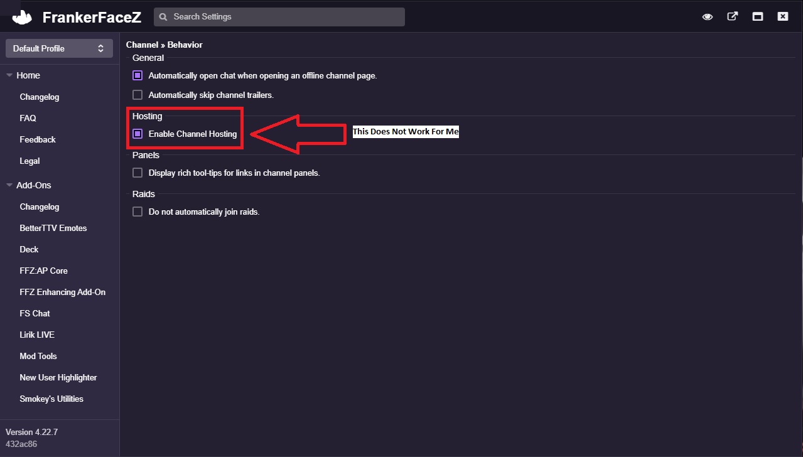Viewport: 803px width, 457px height.
Task: Click the Raids section heading
Action: pyautogui.click(x=144, y=194)
